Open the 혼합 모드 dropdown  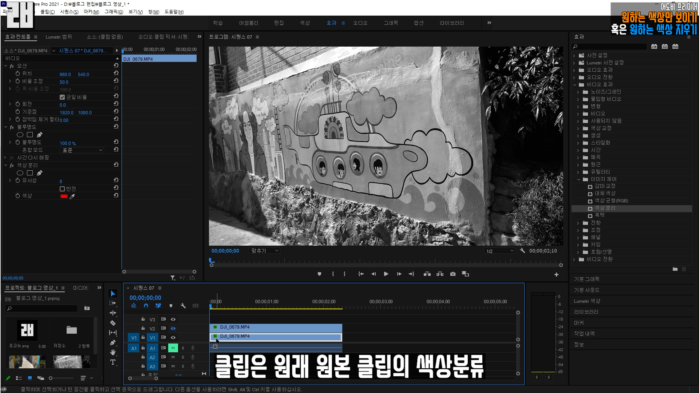click(x=82, y=150)
